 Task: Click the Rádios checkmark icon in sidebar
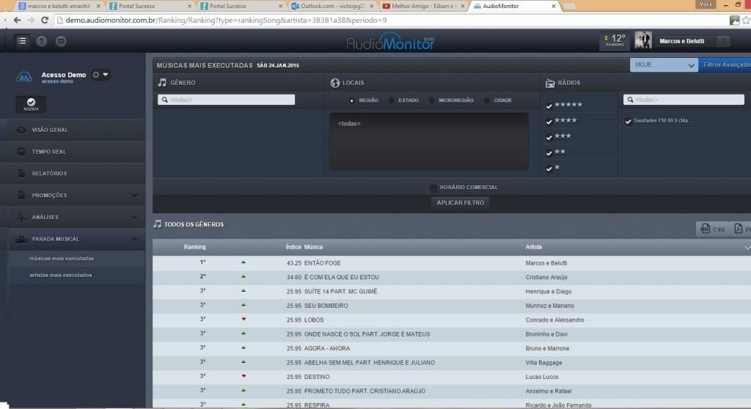pyautogui.click(x=31, y=104)
